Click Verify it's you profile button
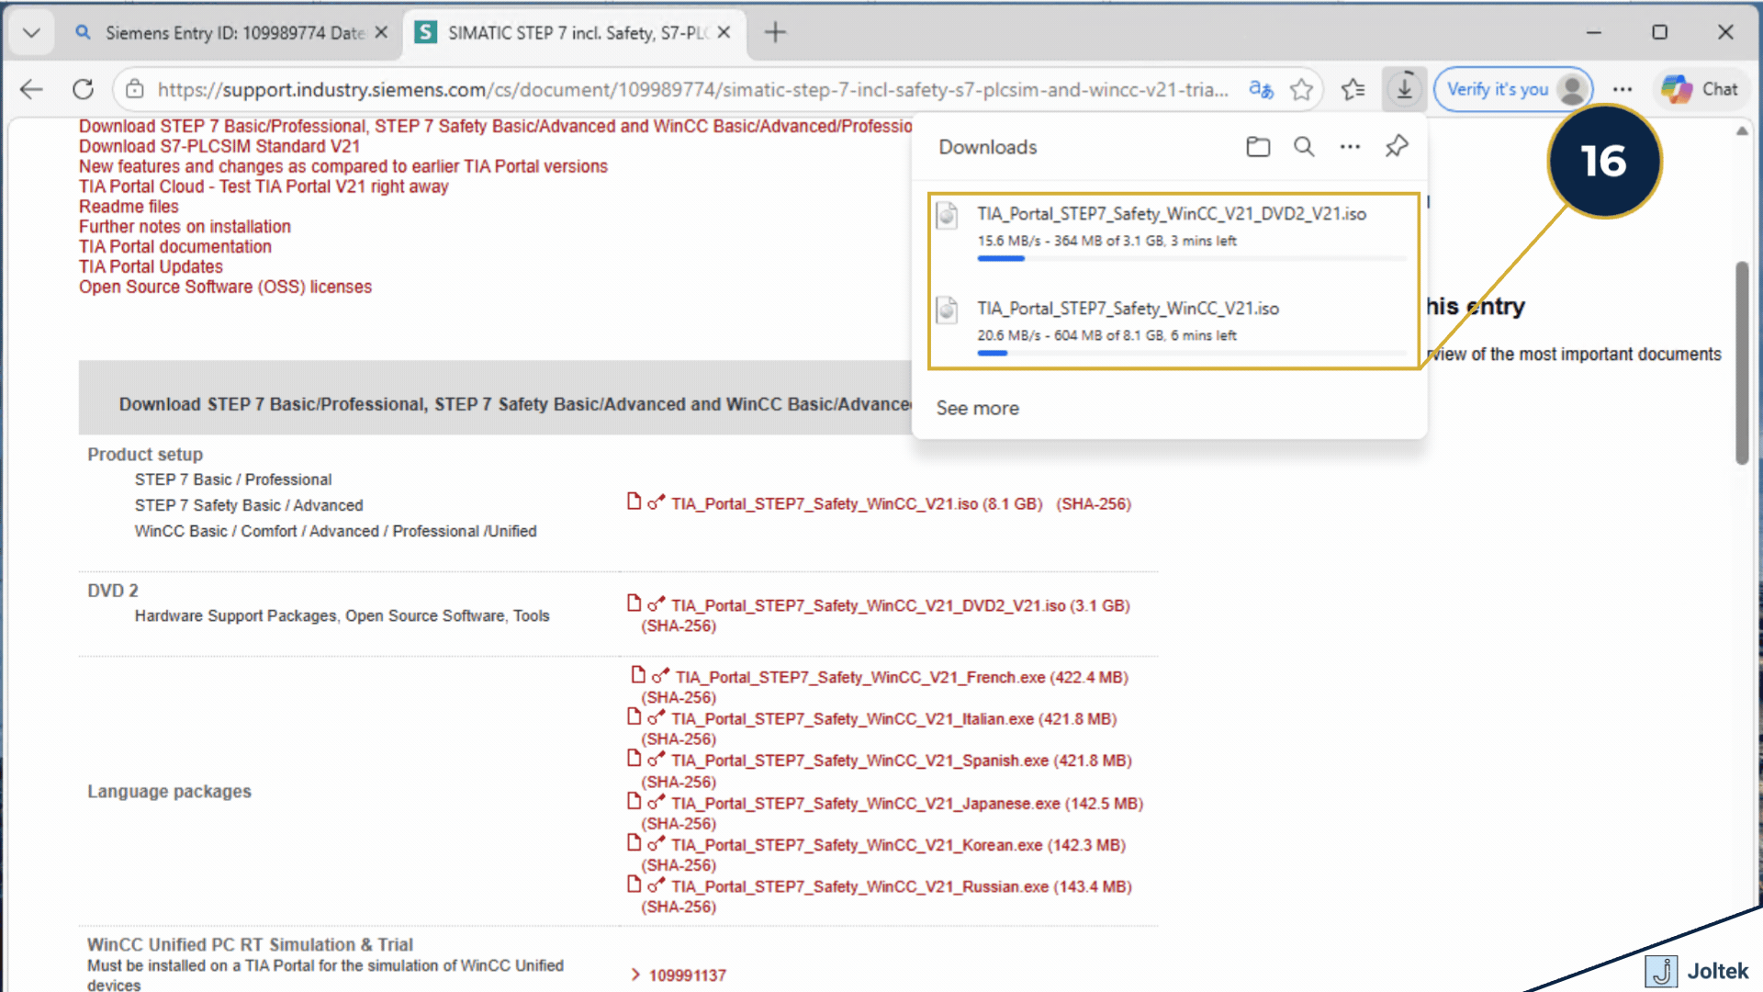This screenshot has height=992, width=1763. 1512,89
